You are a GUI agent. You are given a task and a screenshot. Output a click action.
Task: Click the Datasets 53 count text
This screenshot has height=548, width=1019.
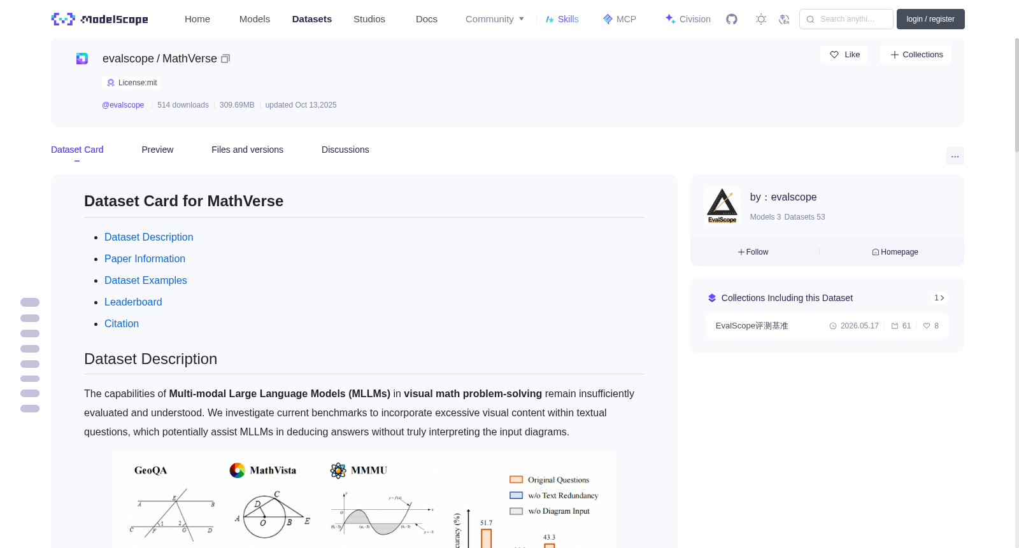click(x=804, y=217)
